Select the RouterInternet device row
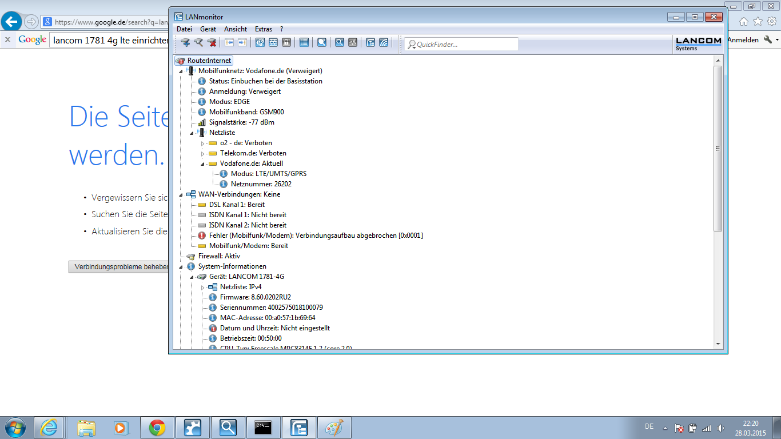Screen dimensions: 781x439 (x=204, y=61)
